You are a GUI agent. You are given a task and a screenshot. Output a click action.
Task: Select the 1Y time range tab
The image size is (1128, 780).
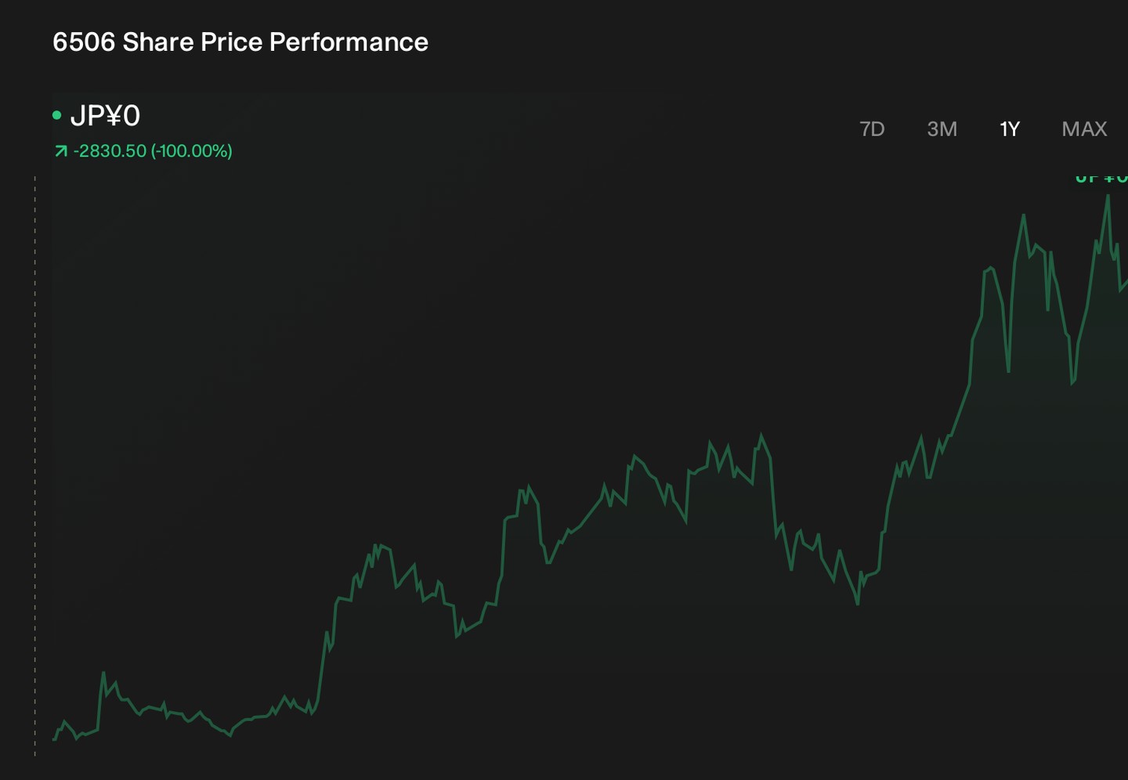tap(1010, 129)
